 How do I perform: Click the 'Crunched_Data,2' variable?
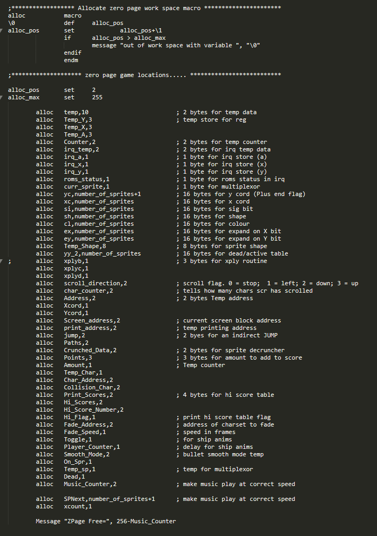pyautogui.click(x=90, y=351)
